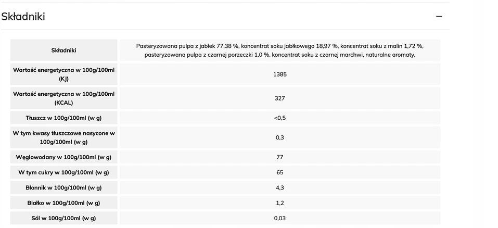The image size is (498, 228).
Task: Click the Składniki section heading
Action: point(23,16)
